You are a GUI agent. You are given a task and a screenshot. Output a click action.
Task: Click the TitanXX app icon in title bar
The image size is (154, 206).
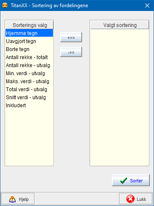(5, 5)
